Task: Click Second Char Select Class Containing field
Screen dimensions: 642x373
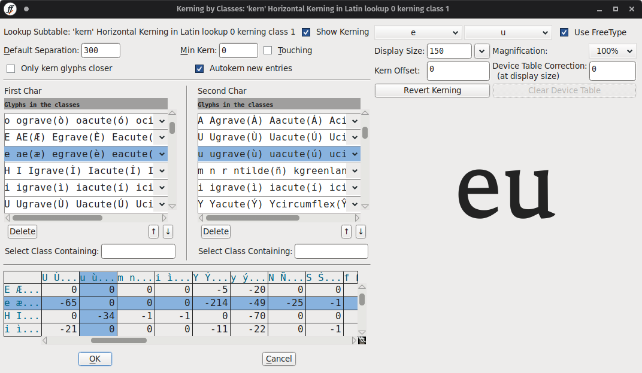Action: 331,251
